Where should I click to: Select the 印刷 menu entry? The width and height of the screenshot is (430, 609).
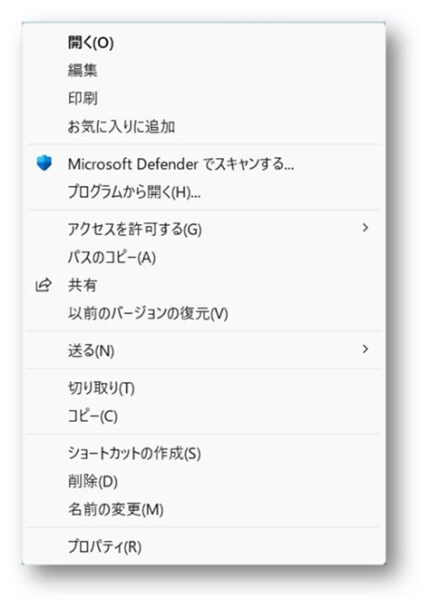tap(204, 98)
